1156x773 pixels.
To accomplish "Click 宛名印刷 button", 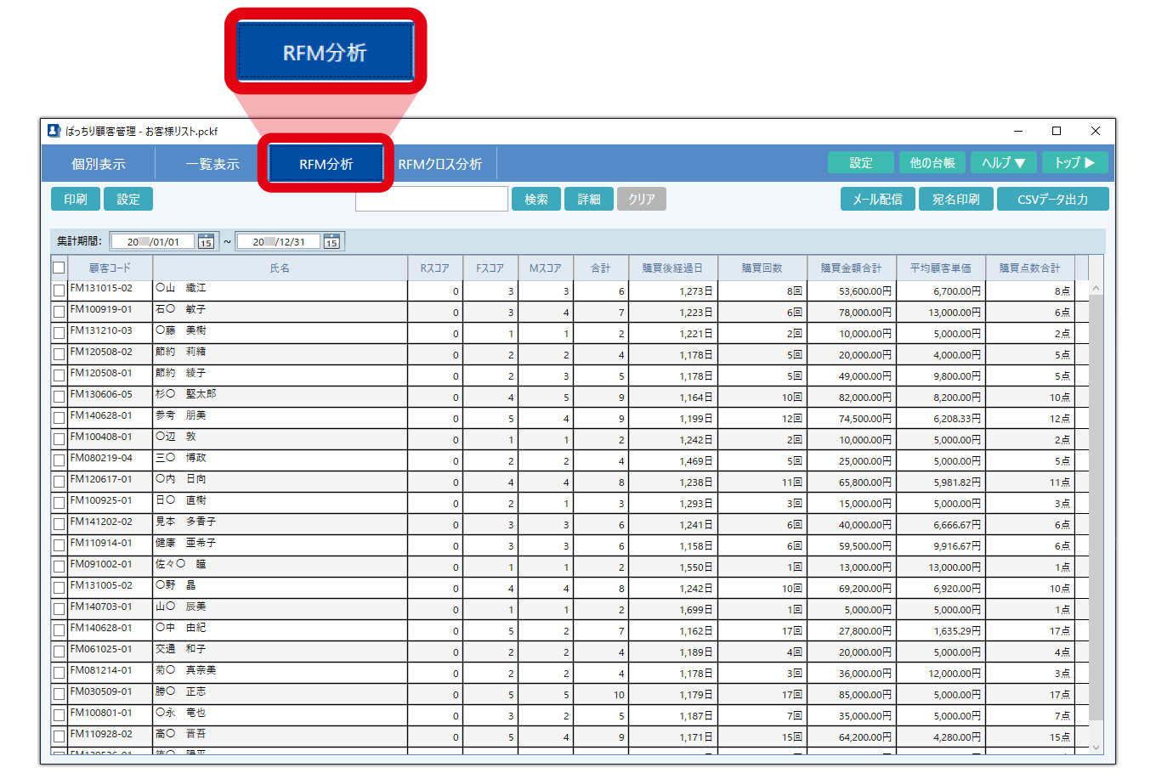I will pyautogui.click(x=956, y=199).
